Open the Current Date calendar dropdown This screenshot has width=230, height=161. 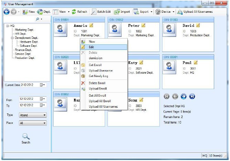click(x=42, y=85)
